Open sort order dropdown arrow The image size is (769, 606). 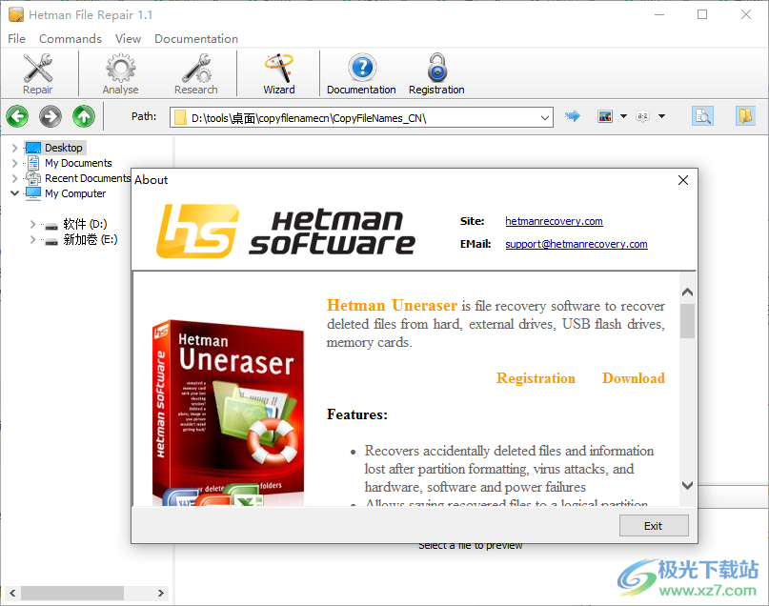pyautogui.click(x=661, y=116)
